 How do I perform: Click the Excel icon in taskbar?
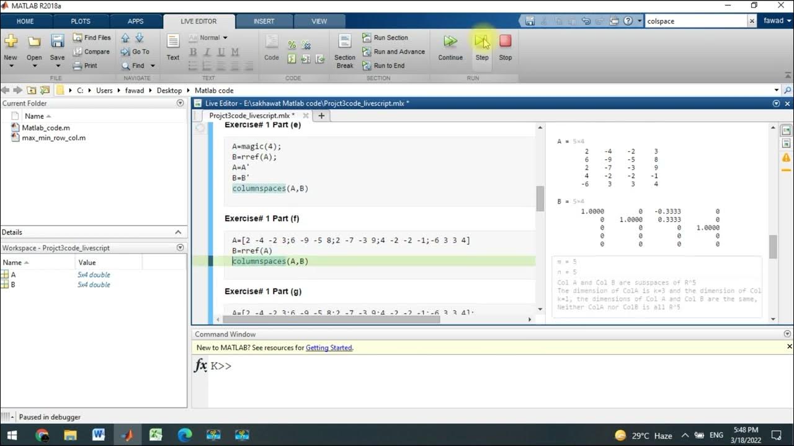[156, 435]
